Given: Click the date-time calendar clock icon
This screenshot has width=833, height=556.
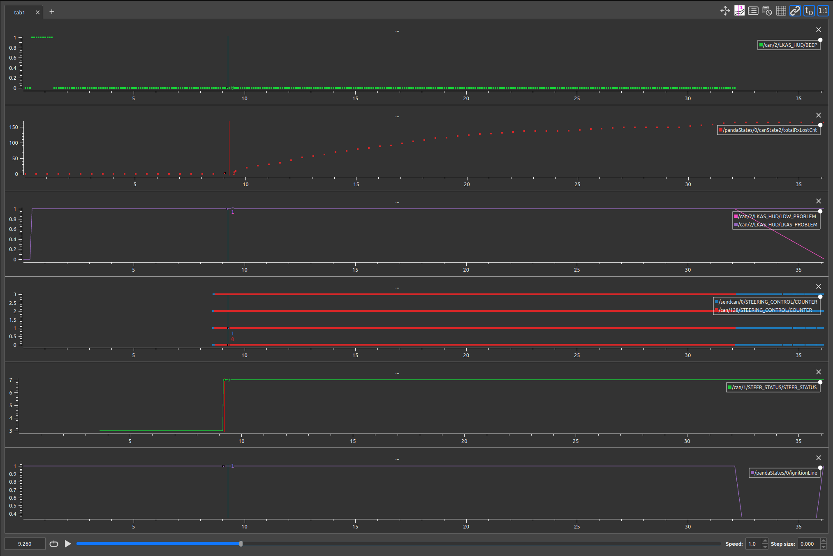Looking at the screenshot, I should 767,11.
